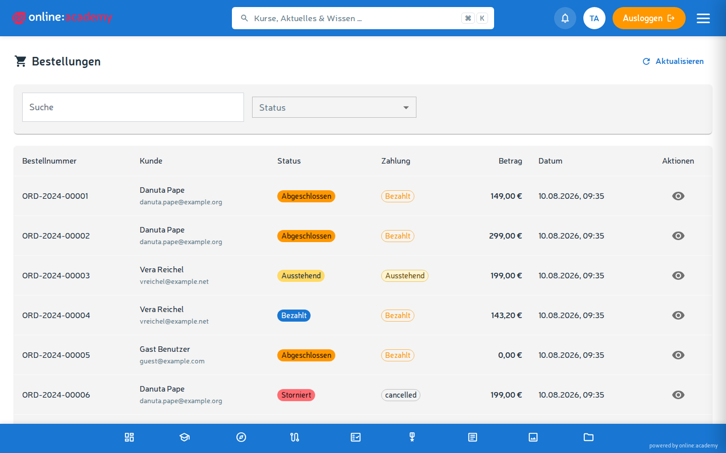Image resolution: width=726 pixels, height=453 pixels.
Task: Click the Bestellungen page heading
Action: point(66,61)
